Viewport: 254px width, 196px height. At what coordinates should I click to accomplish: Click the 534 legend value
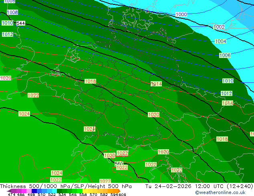[62, 194]
